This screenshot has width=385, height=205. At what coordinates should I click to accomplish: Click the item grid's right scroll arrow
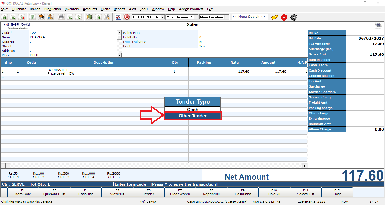(x=305, y=166)
